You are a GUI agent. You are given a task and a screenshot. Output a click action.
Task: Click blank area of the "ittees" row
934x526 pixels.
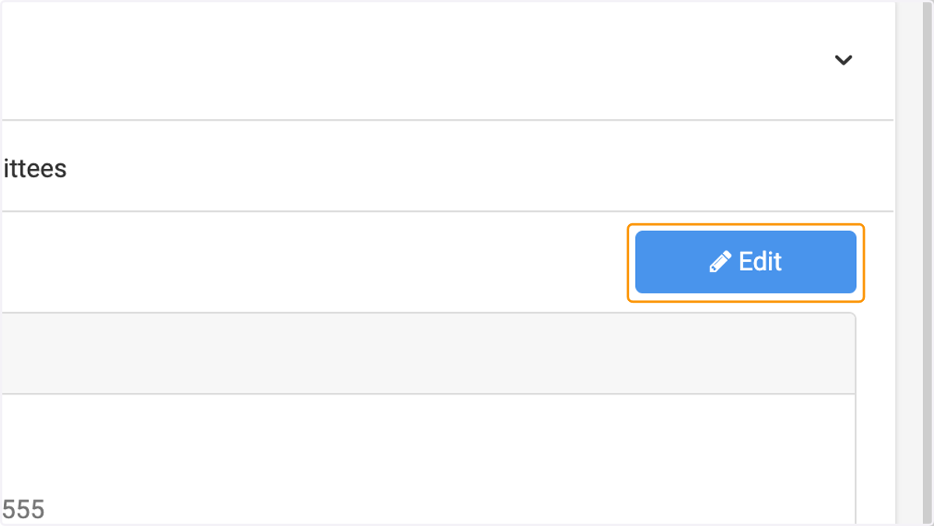[467, 166]
